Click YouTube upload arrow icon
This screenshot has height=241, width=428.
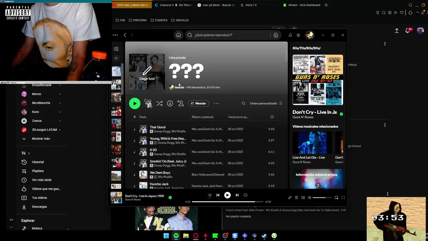397,30
